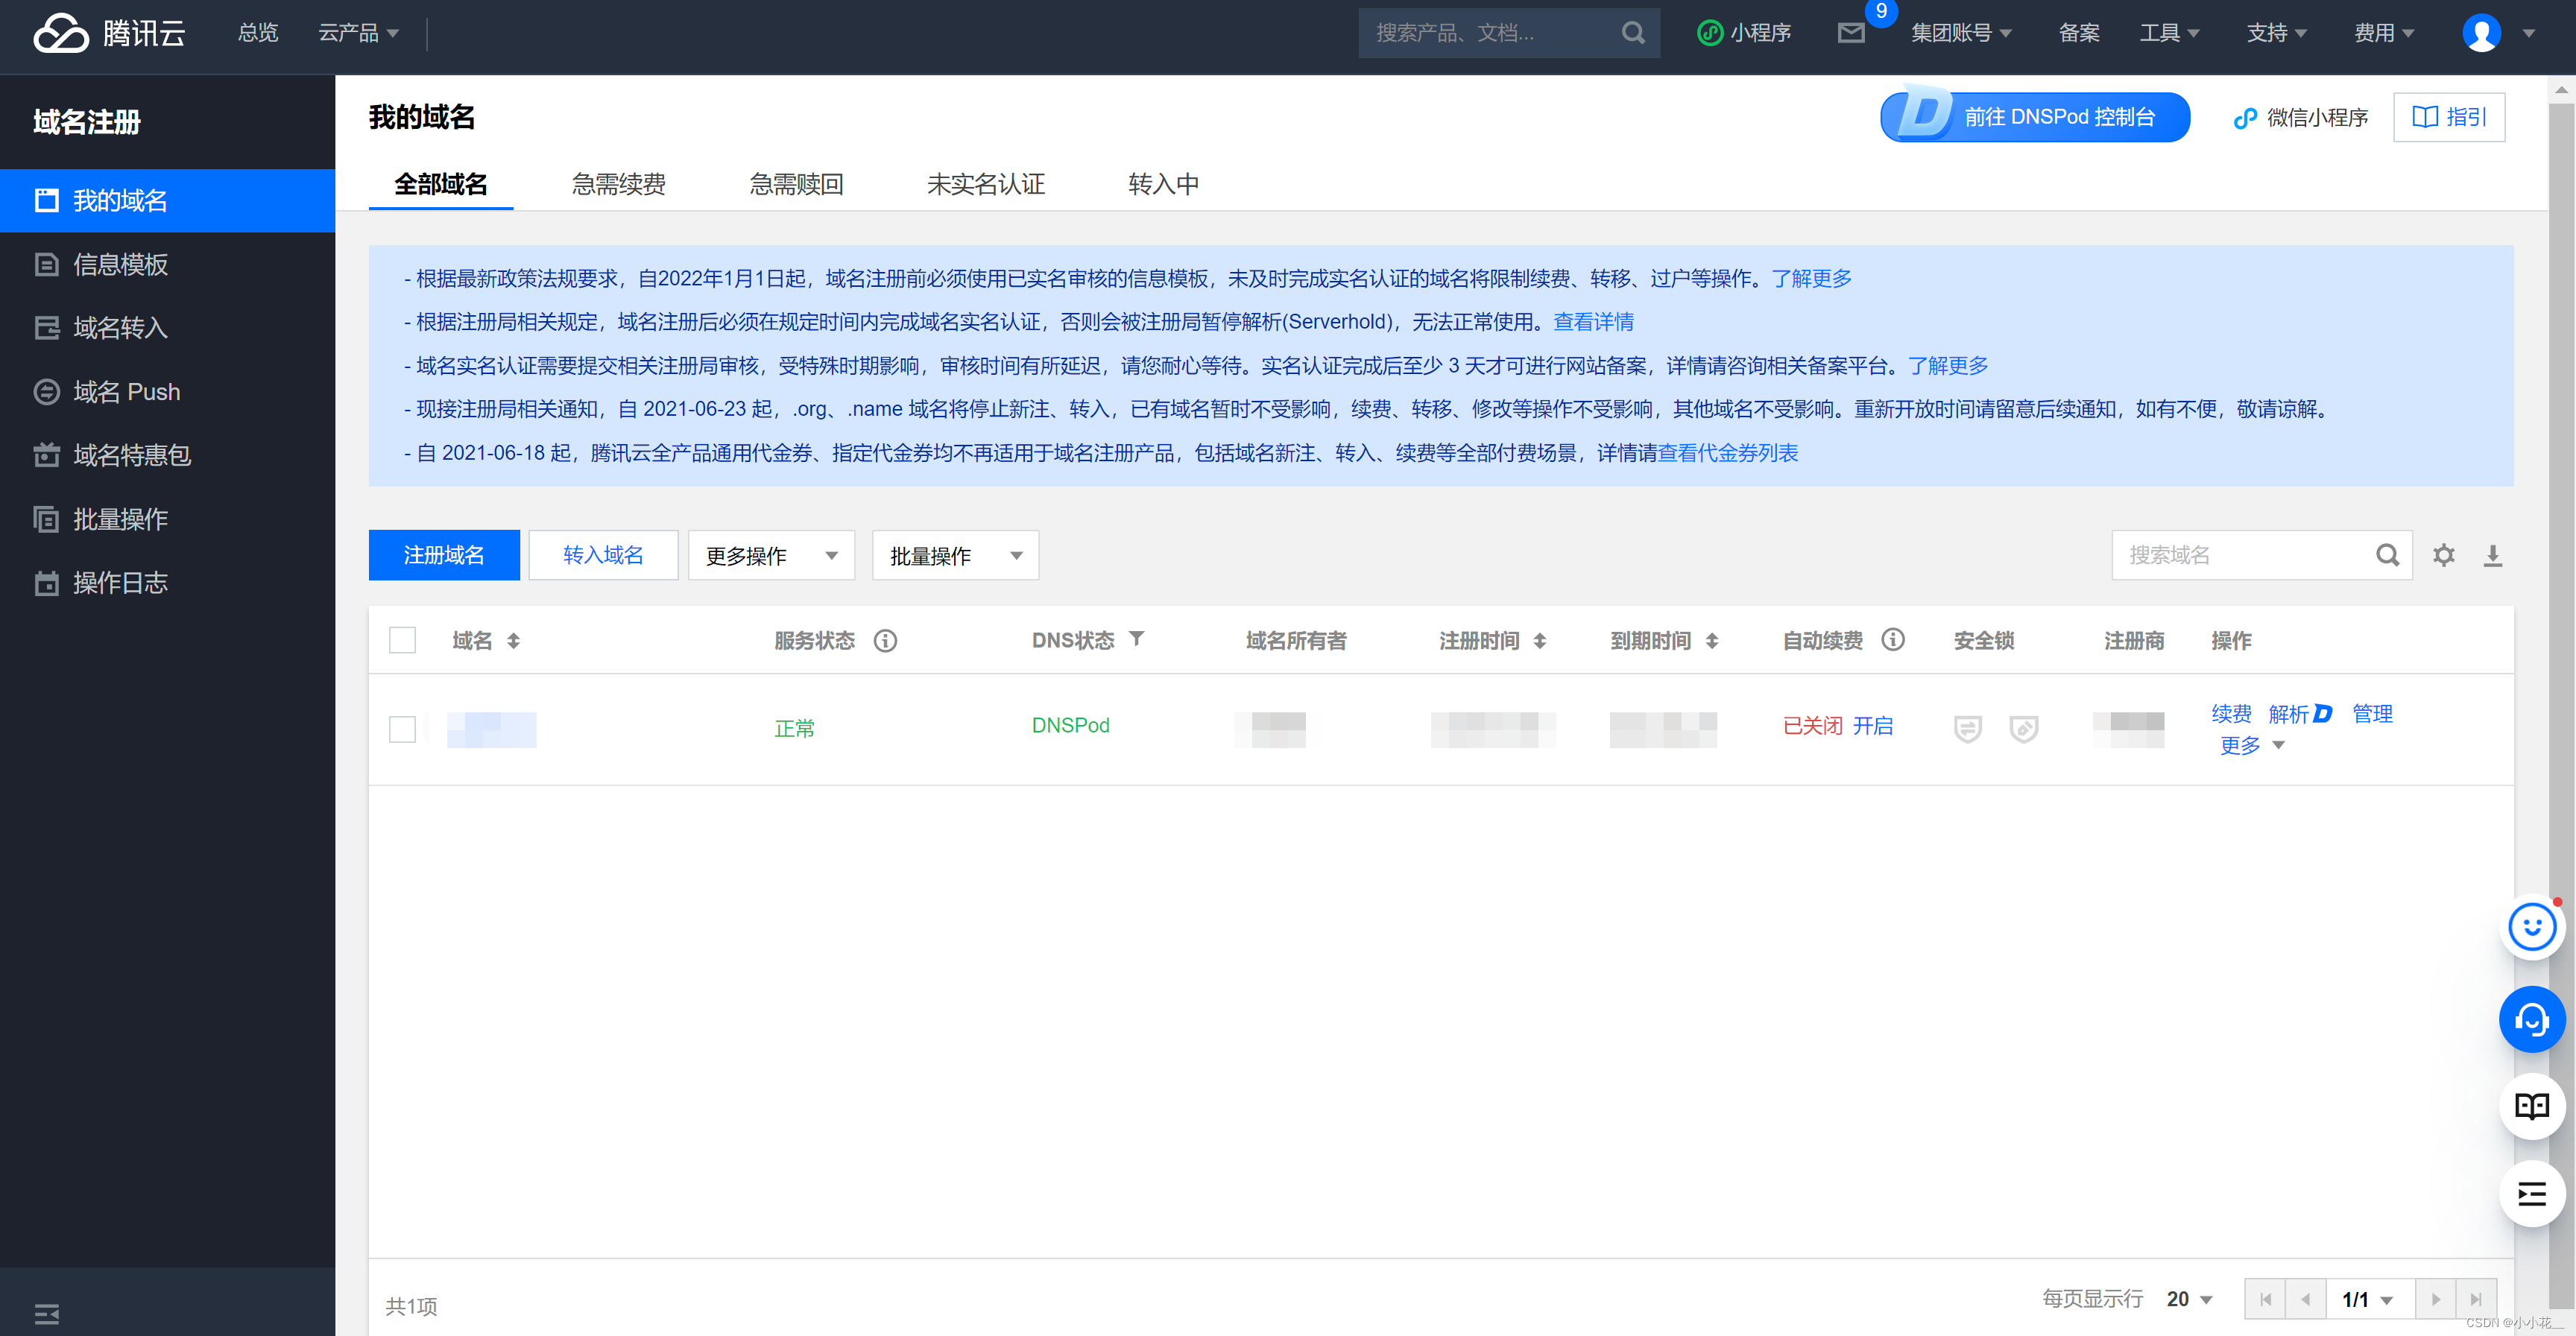Open the floating customer service chat icon
Screen dimensions: 2576x1336
(x=2532, y=1019)
